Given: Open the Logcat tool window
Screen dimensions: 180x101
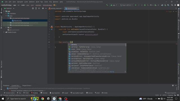Looking at the screenshot, I should pyautogui.click(x=65, y=93).
